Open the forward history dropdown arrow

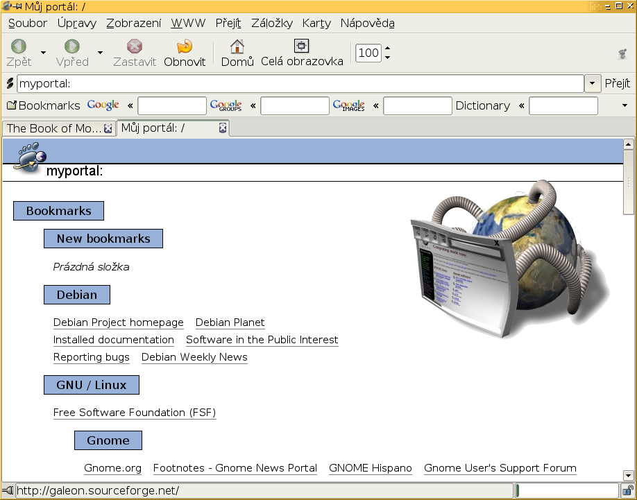tap(100, 53)
